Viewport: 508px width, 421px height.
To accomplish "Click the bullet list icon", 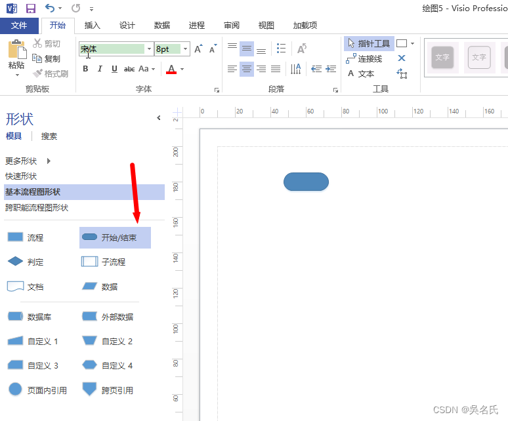I will coord(281,49).
